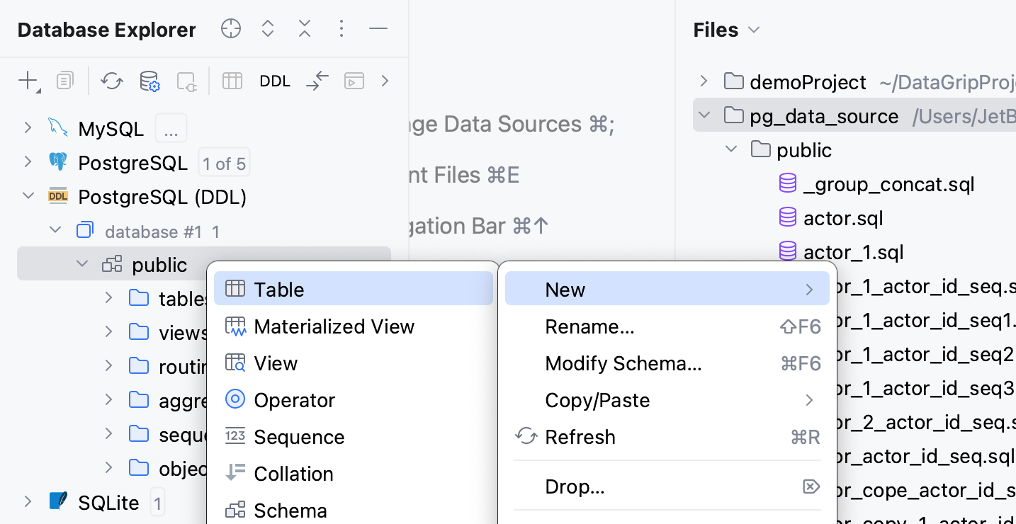Viewport: 1016px width, 524px height.
Task: Open the Files panel dropdown
Action: pyautogui.click(x=753, y=30)
